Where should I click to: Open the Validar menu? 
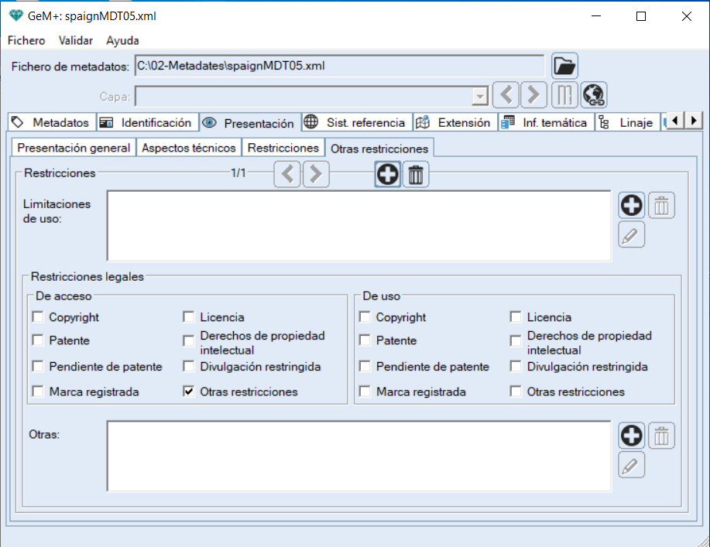tap(76, 40)
